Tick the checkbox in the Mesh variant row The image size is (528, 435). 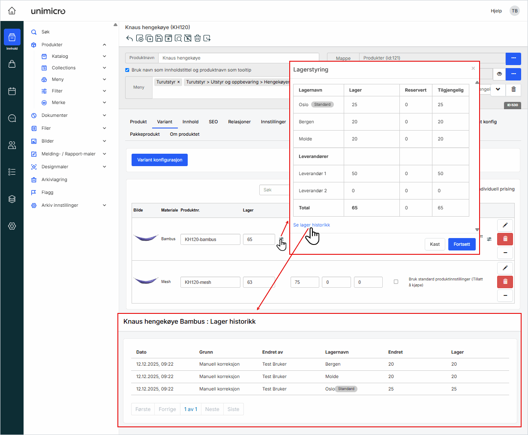pyautogui.click(x=396, y=282)
